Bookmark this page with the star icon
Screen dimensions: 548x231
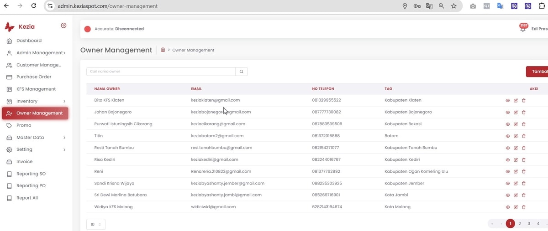[453, 6]
